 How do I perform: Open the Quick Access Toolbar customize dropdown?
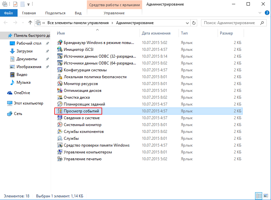pos(28,5)
